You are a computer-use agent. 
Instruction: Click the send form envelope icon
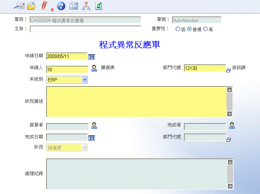point(18,6)
